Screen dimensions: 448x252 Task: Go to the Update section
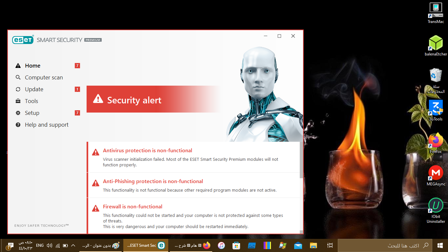(x=34, y=89)
